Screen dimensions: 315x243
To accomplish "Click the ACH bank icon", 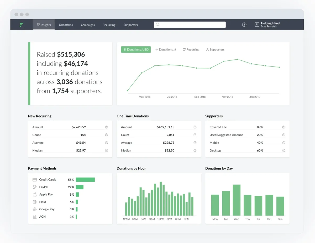I will 35,217.
